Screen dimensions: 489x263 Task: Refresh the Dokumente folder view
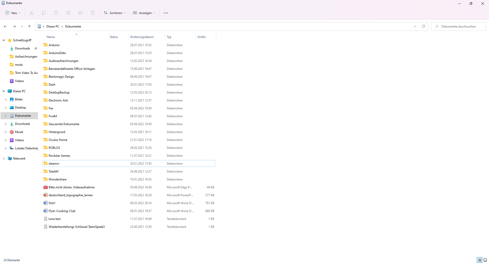[x=424, y=26]
